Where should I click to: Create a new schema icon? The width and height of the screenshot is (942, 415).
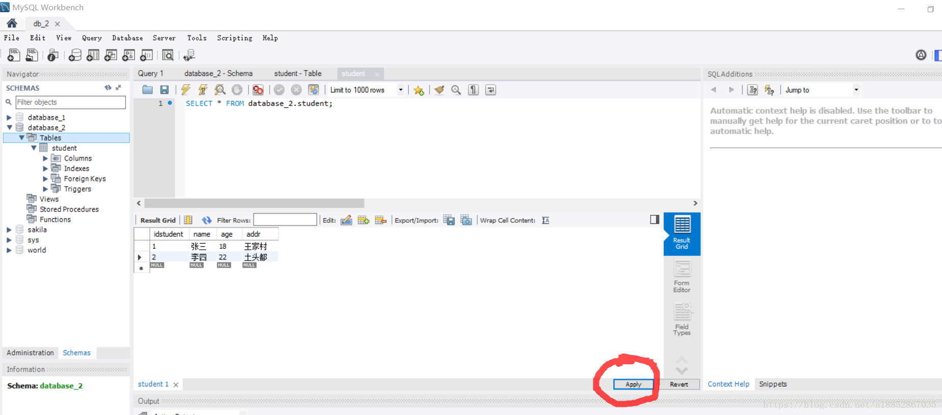click(x=75, y=55)
